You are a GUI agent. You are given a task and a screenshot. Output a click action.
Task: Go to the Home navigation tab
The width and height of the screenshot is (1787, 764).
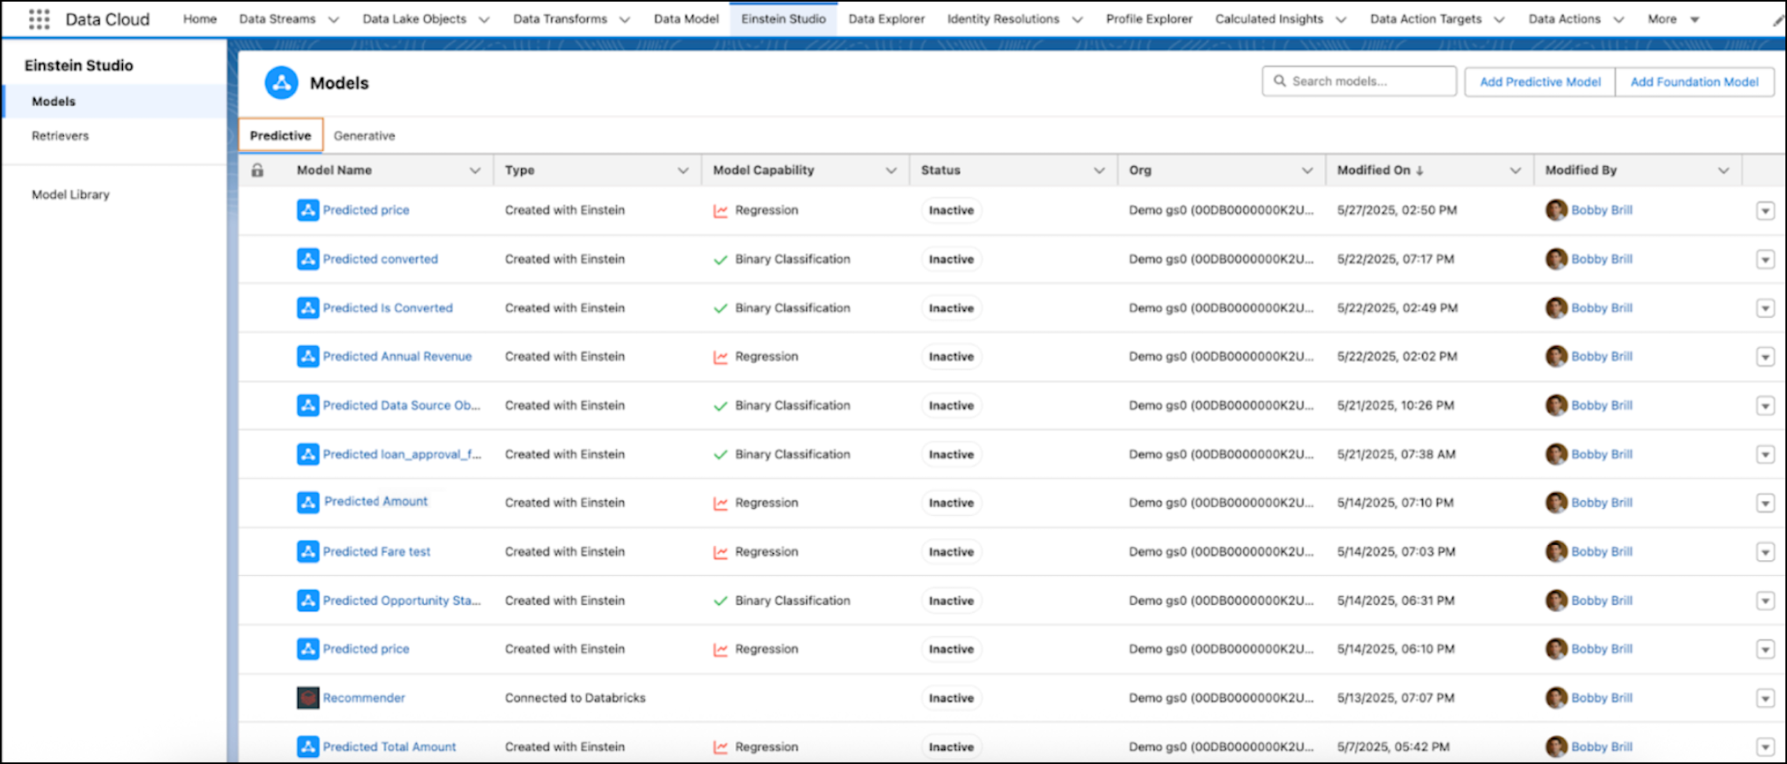point(200,19)
